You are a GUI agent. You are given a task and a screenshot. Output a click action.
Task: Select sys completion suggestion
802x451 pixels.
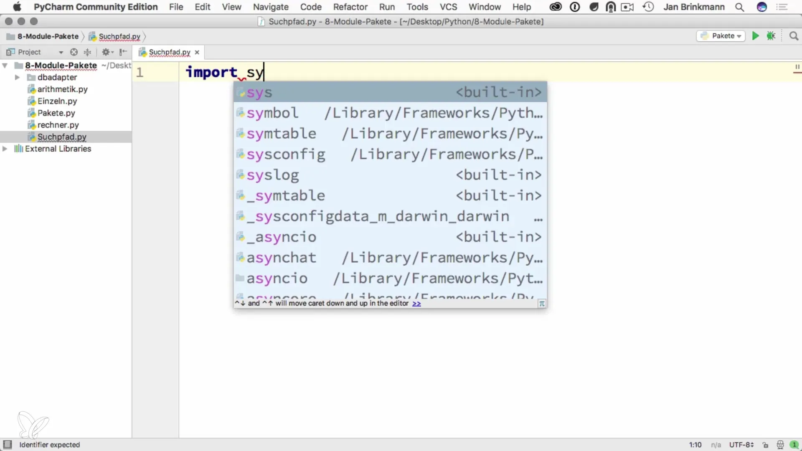pos(390,92)
